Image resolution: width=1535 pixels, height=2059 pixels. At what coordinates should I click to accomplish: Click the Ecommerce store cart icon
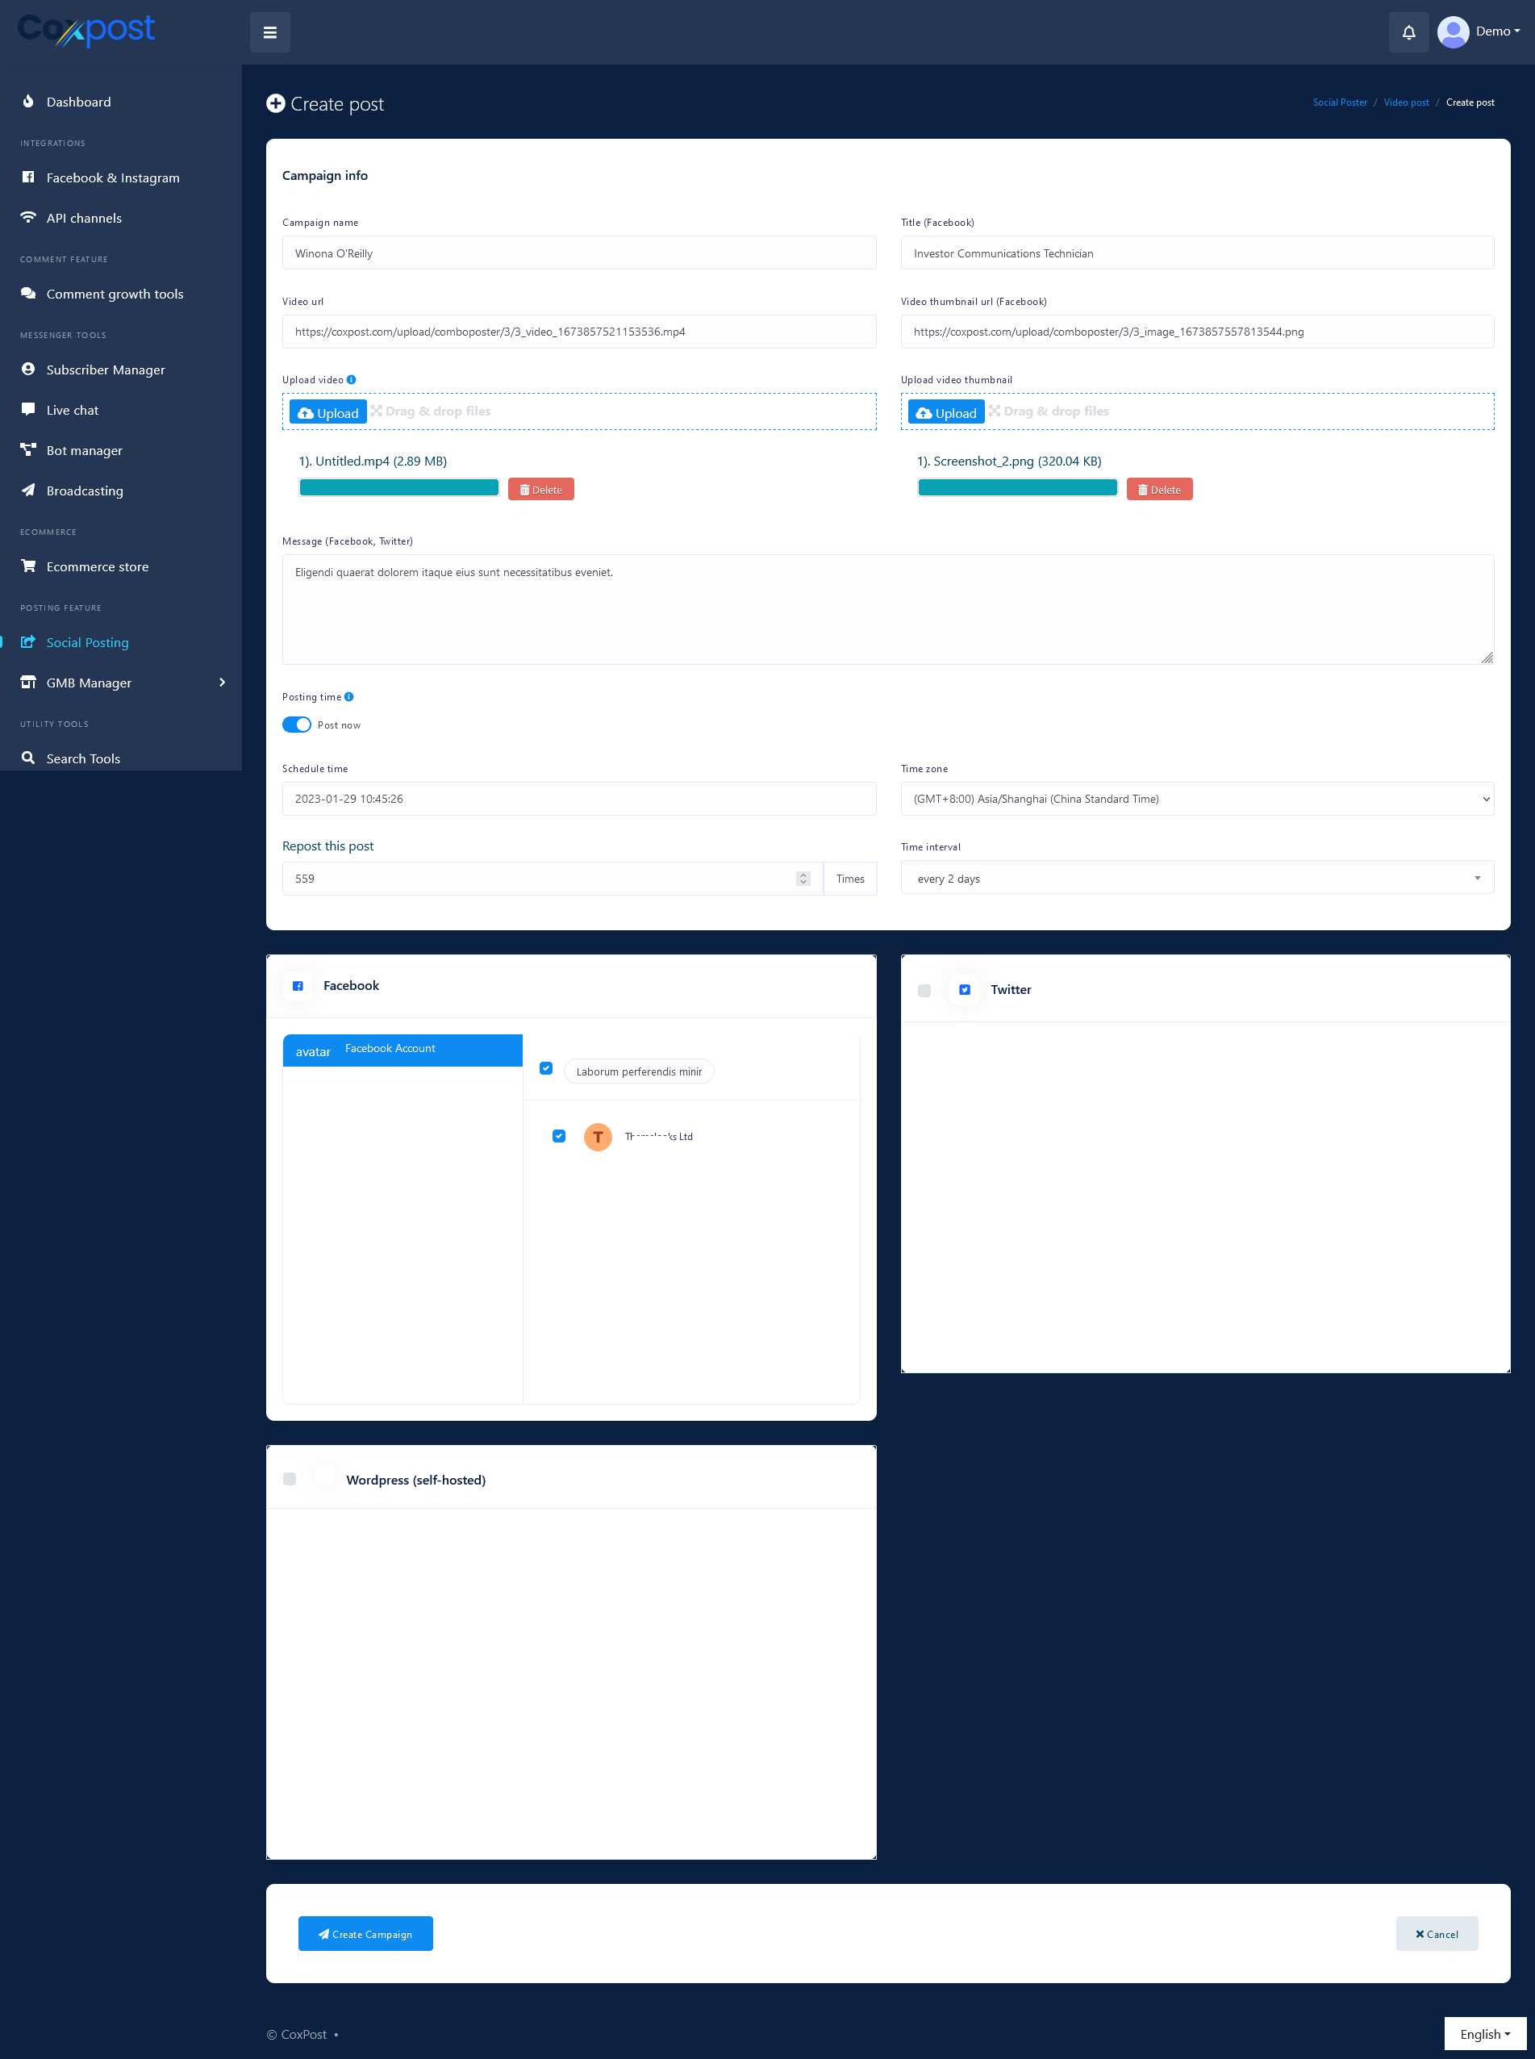click(29, 566)
